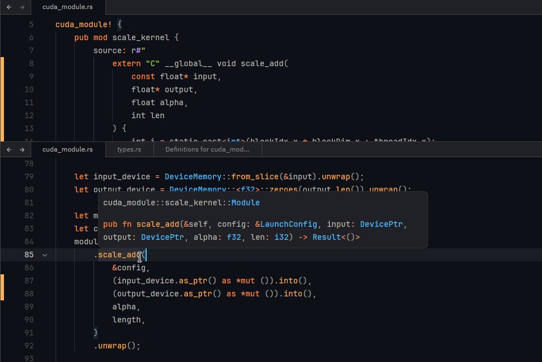The image size is (542, 362).
Task: Open the Definitions for cuda_mod... tab
Action: 207,149
